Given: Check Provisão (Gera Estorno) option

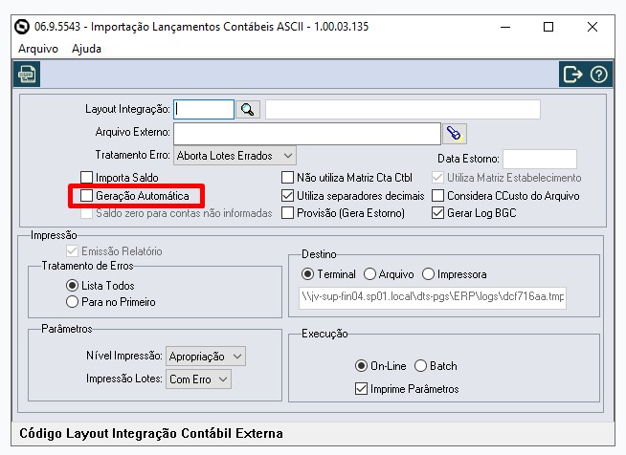Looking at the screenshot, I should pos(287,213).
